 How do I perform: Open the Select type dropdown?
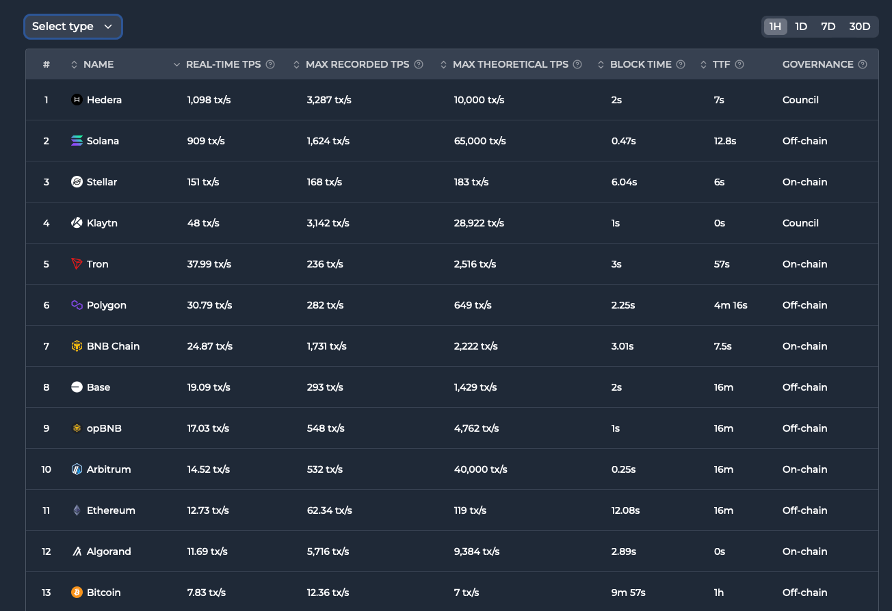click(x=73, y=27)
